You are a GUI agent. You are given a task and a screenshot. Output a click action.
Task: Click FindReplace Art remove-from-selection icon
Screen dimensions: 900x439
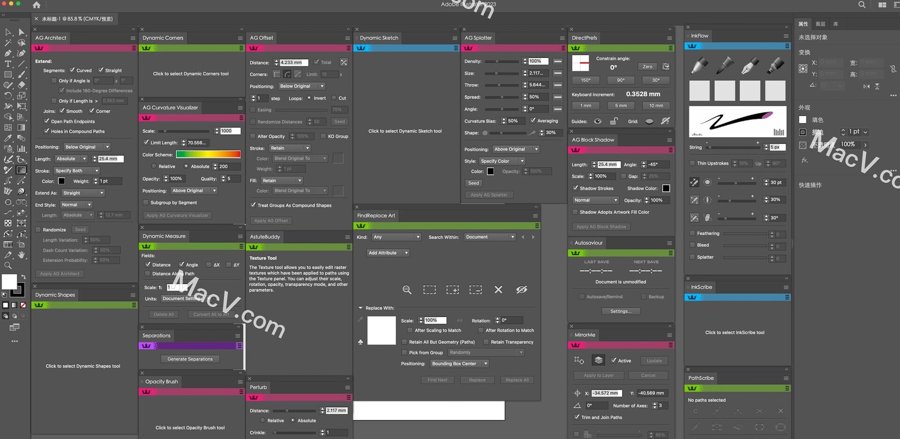[x=475, y=290]
